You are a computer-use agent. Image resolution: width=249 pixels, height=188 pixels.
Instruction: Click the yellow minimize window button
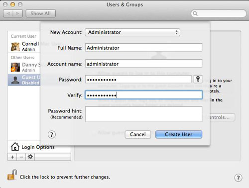[12, 4]
